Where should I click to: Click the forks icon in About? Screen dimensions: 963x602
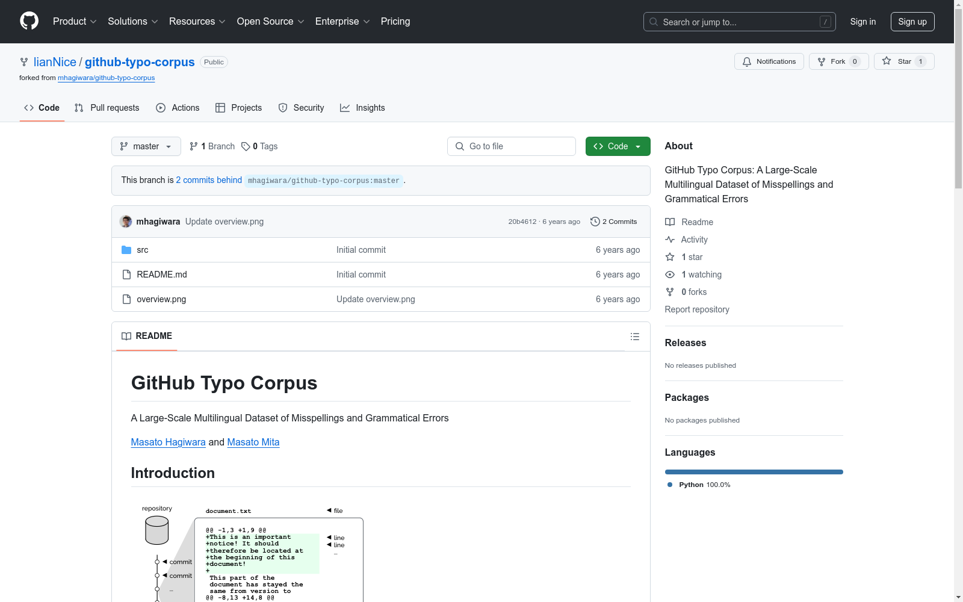670,292
